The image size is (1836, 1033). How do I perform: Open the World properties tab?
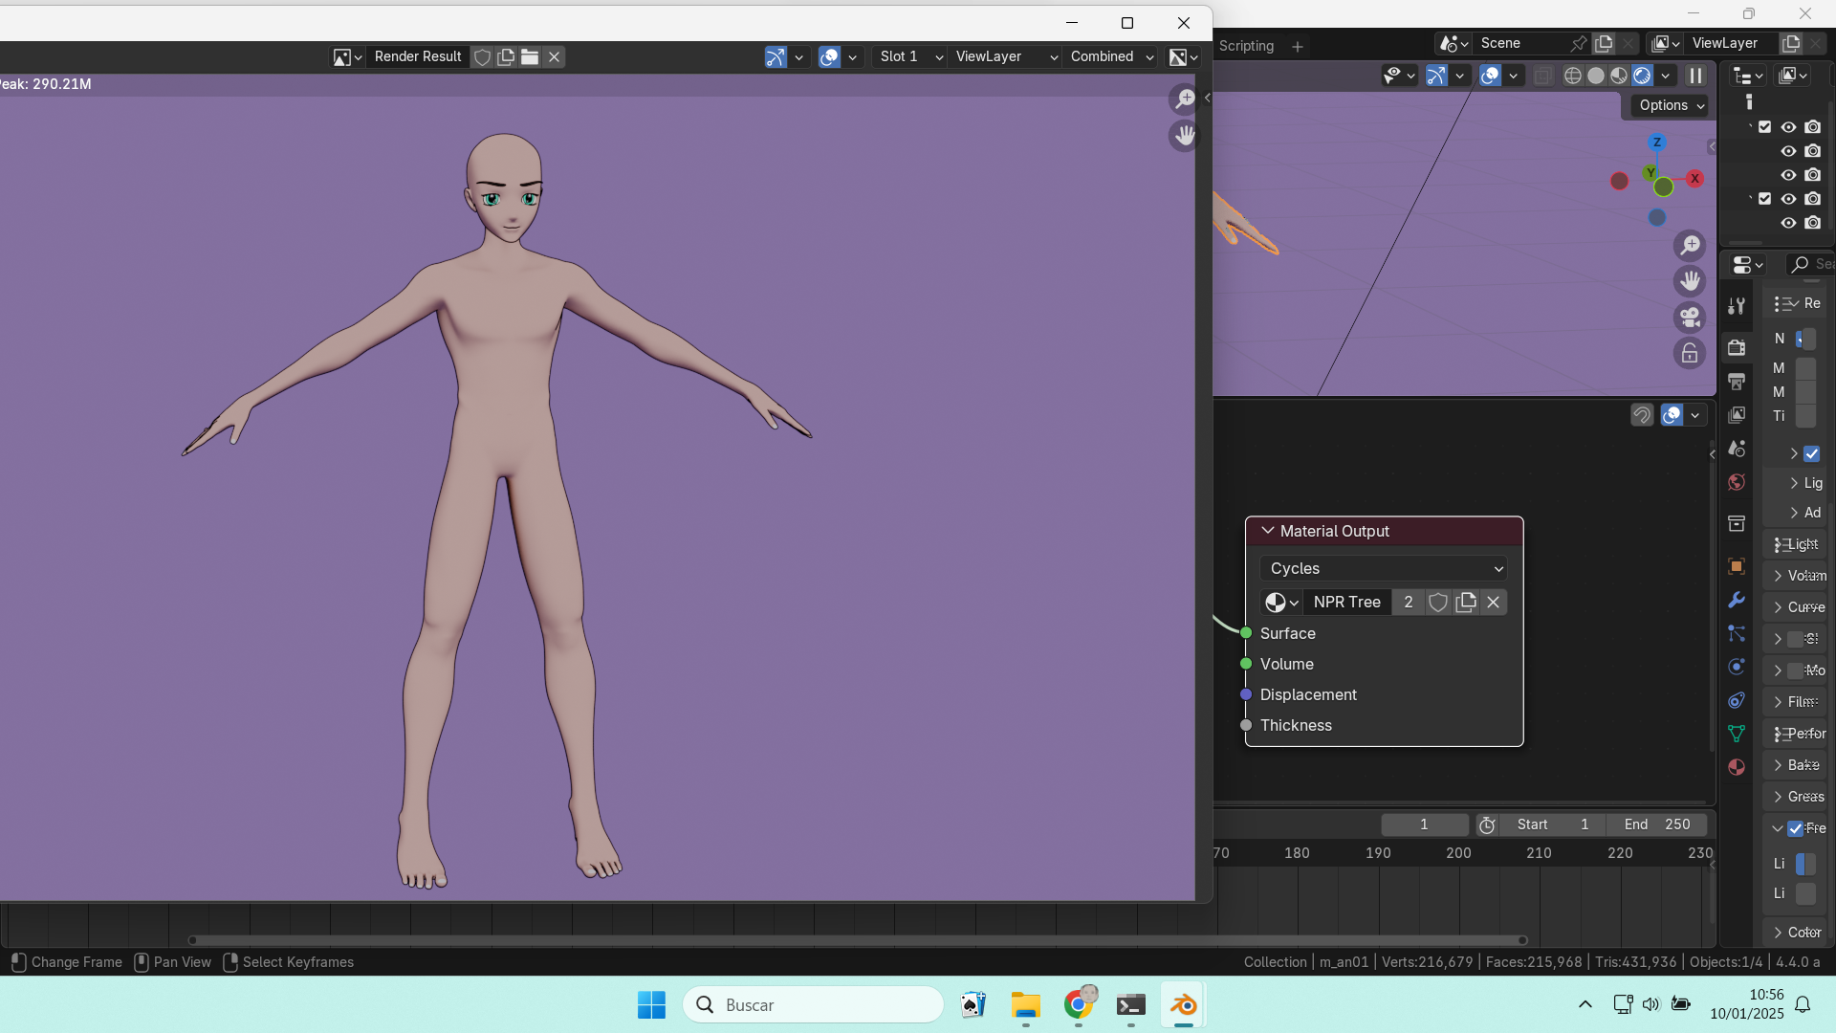tap(1737, 482)
